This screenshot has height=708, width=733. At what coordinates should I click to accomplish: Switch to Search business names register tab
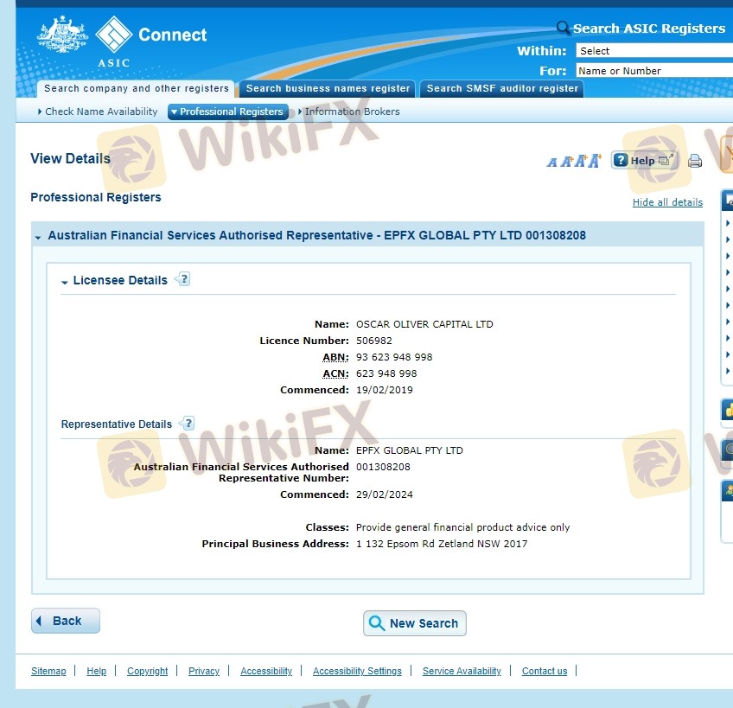328,88
